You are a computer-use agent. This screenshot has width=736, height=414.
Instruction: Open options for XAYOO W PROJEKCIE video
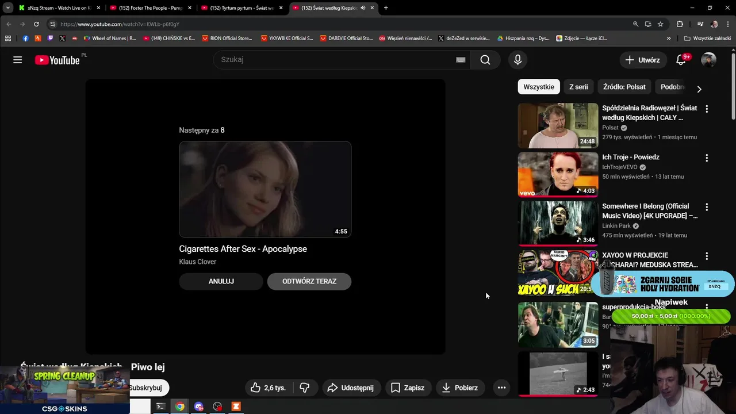click(707, 256)
